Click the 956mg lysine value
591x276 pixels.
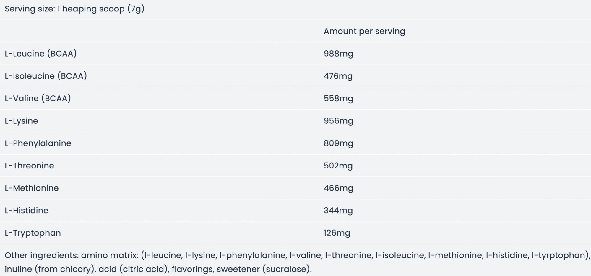point(338,121)
